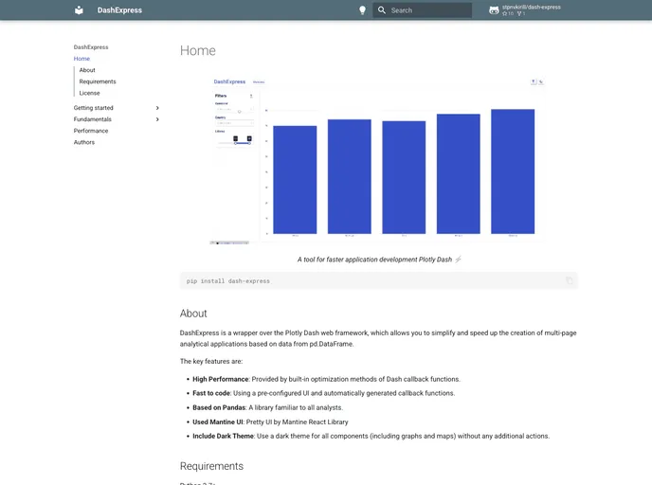The height and width of the screenshot is (485, 652).
Task: Focus the Search input field
Action: [422, 10]
